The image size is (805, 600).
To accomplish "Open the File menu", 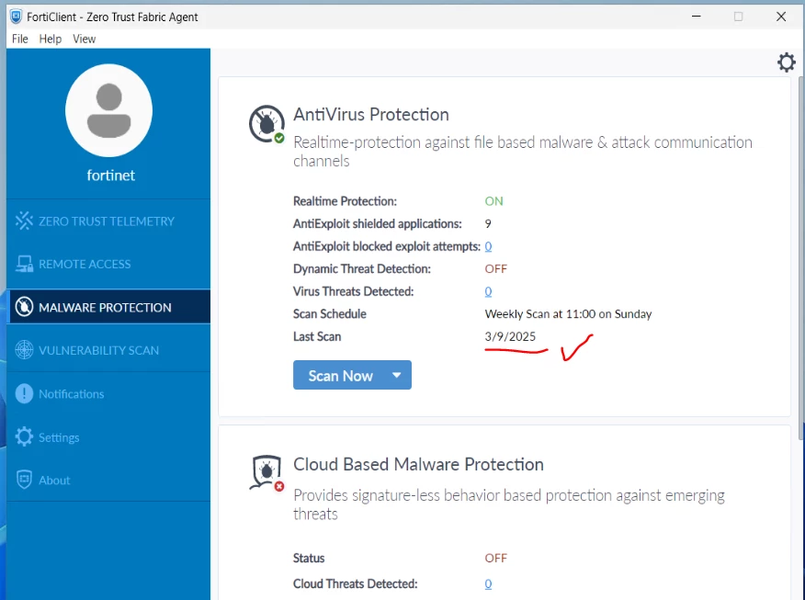I will pos(20,39).
